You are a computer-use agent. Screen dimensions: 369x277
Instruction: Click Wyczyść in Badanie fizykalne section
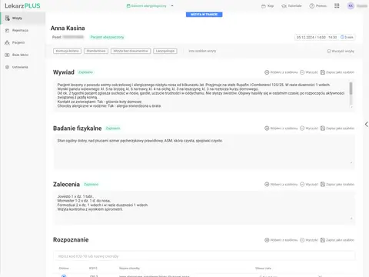(x=309, y=128)
